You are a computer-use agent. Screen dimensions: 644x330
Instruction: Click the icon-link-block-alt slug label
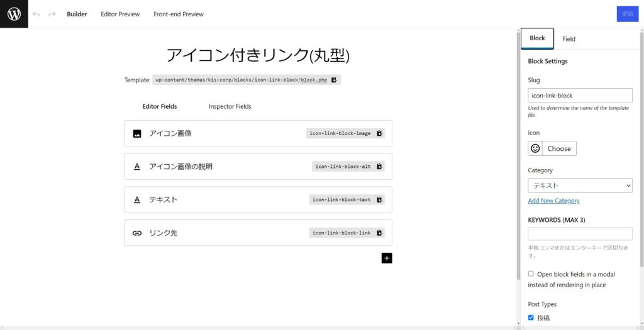(x=343, y=166)
